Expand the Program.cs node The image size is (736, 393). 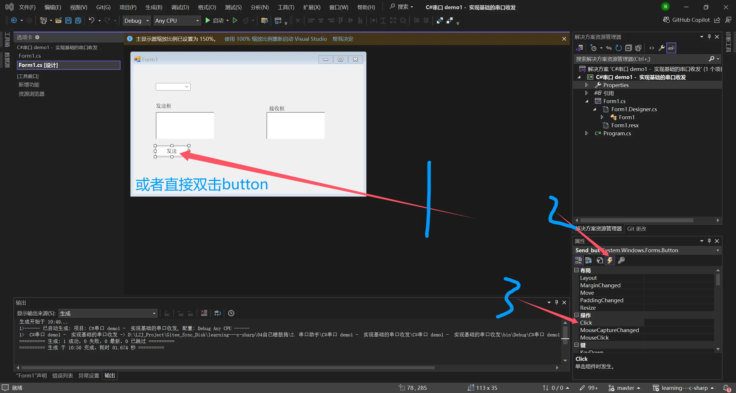(586, 133)
